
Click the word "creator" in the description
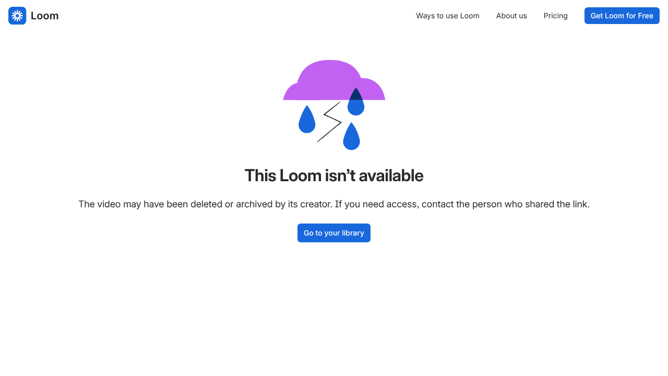click(x=315, y=204)
